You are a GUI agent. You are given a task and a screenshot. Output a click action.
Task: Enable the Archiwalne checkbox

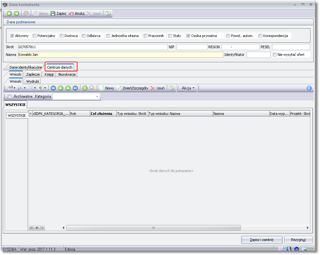(10, 96)
